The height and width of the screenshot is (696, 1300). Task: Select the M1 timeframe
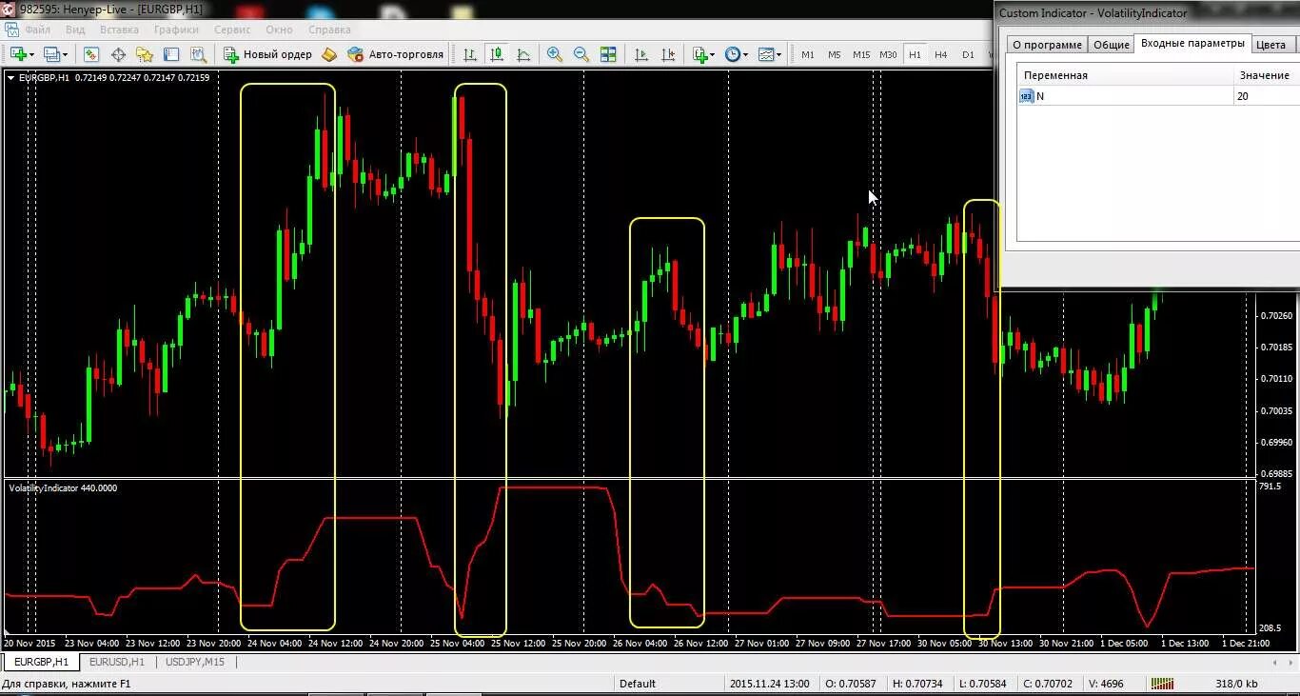808,54
